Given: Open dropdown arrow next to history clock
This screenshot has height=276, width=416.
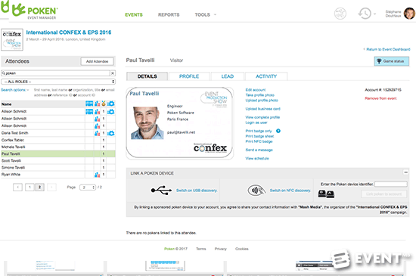Looking at the screenshot, I should [x=374, y=14].
